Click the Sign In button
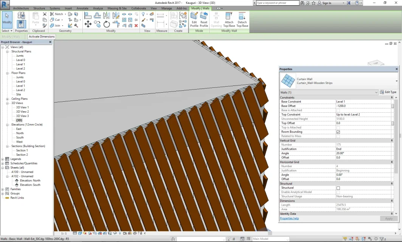Image resolution: width=402 pixels, height=242 pixels. (324, 3)
